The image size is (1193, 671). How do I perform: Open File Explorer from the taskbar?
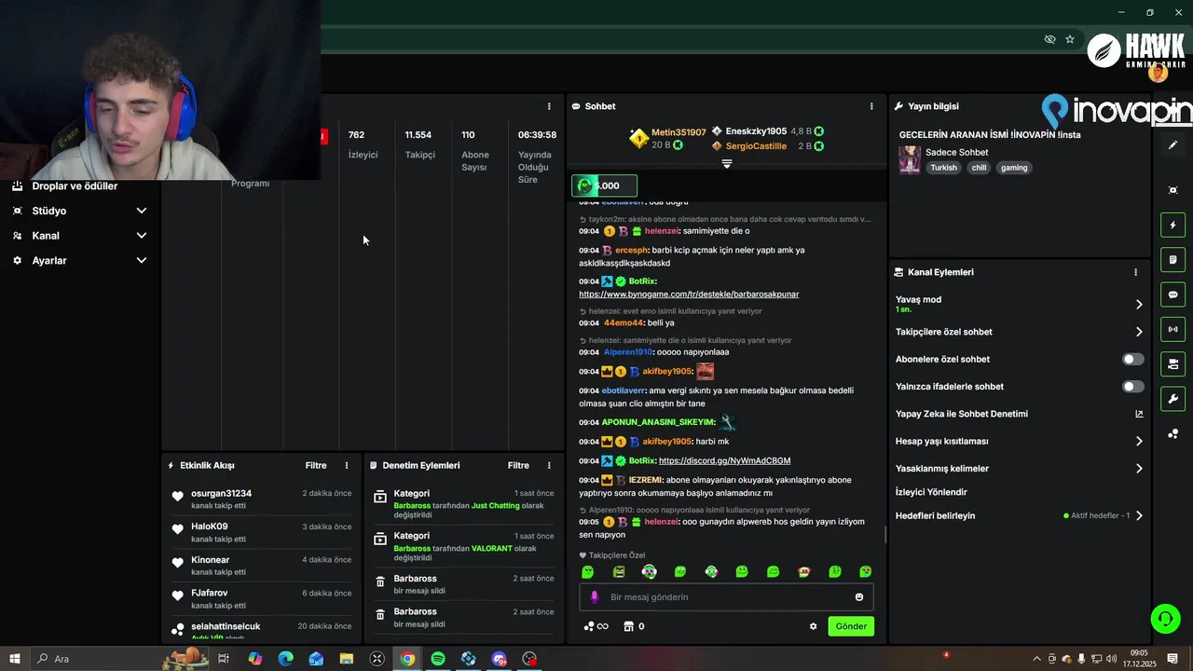tap(347, 659)
